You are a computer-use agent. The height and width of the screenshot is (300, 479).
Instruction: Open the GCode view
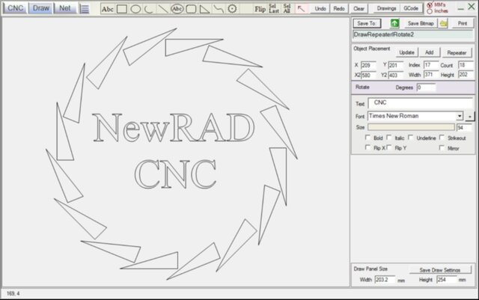pyautogui.click(x=411, y=8)
